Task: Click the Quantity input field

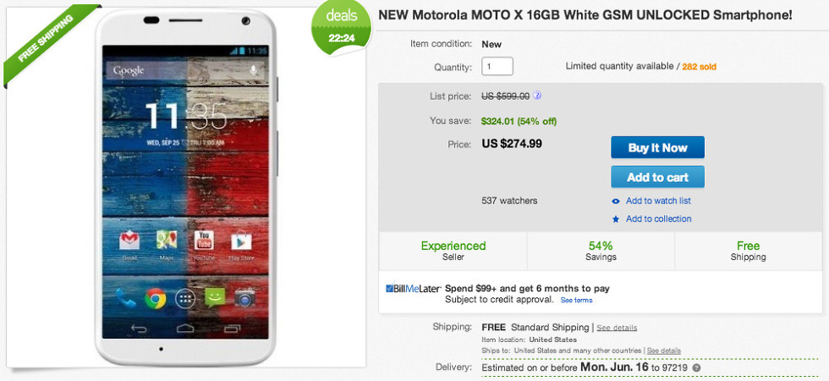Action: pyautogui.click(x=497, y=66)
